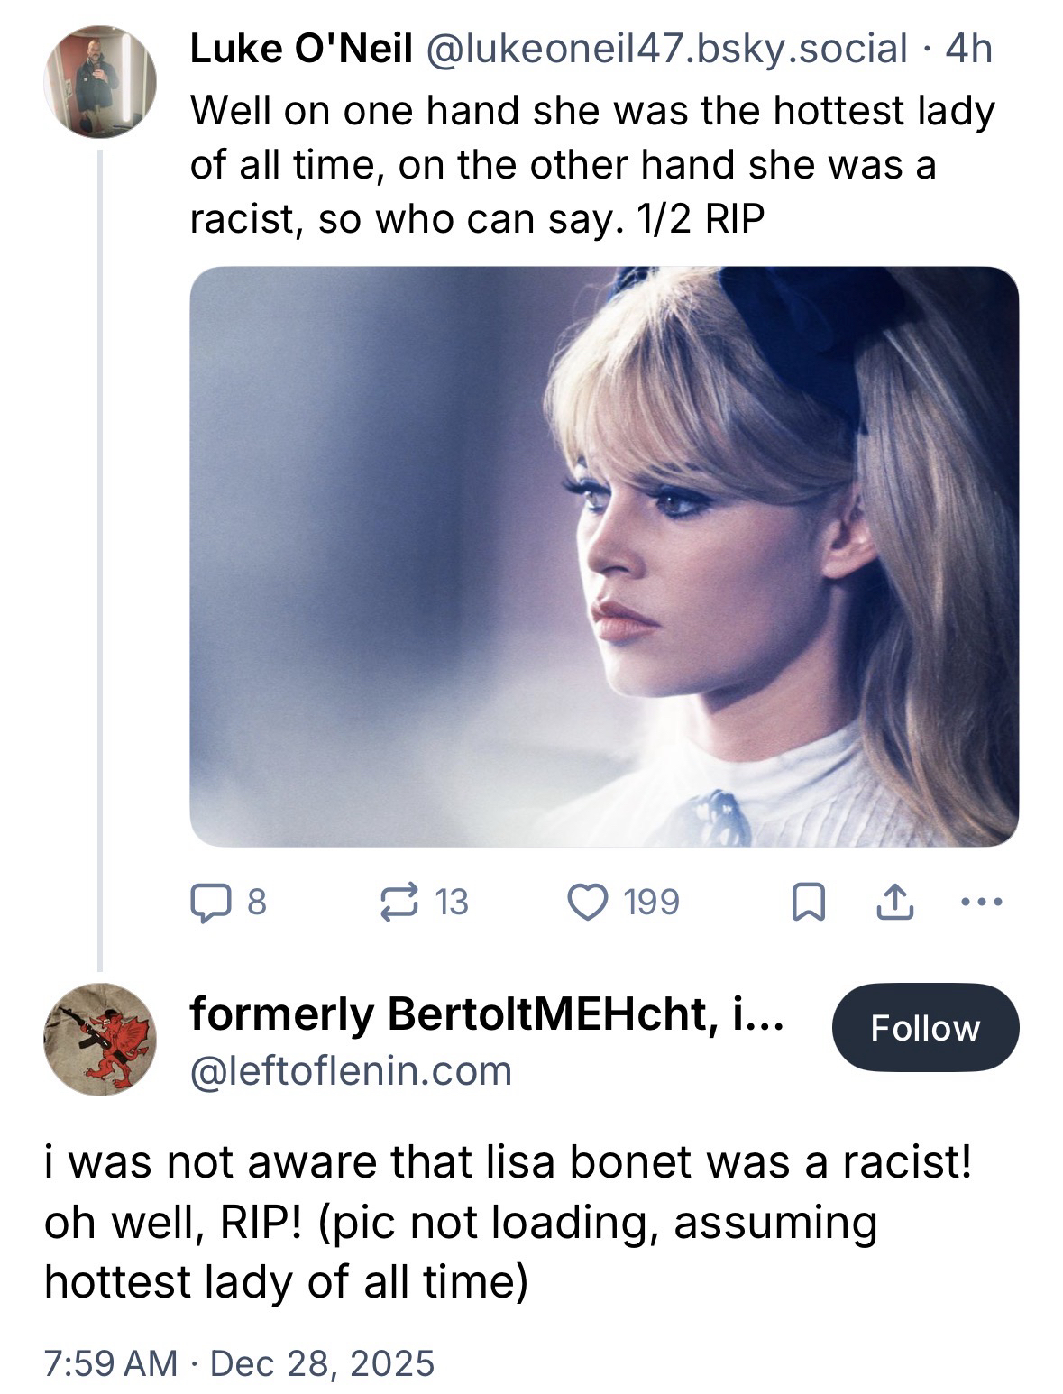Click the share upload icon

pos(895,903)
